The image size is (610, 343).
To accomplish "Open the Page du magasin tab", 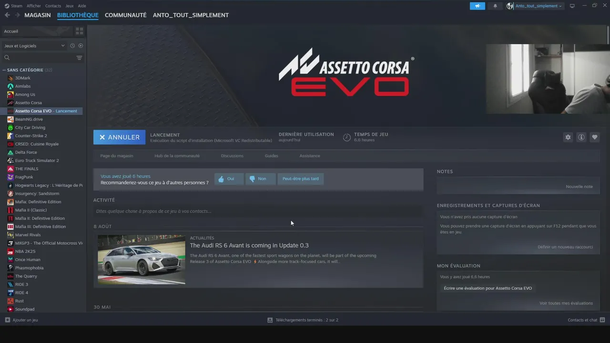I will click(117, 156).
